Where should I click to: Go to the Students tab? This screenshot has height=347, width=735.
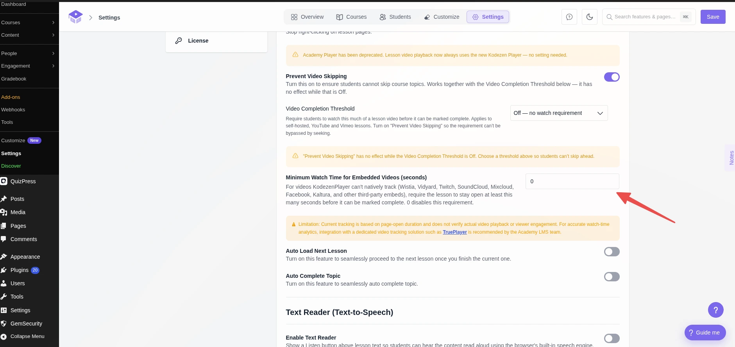pyautogui.click(x=395, y=17)
